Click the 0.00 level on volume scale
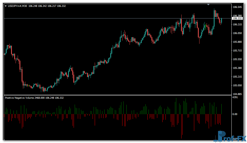 235,114
